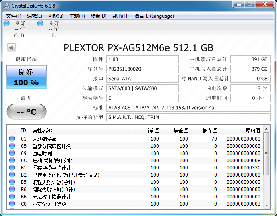Screen dimensions: 277x216
Task: Sort by the 属性名称 column header
Action: [x=81, y=130]
